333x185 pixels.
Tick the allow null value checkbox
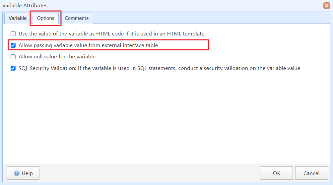coord(13,57)
